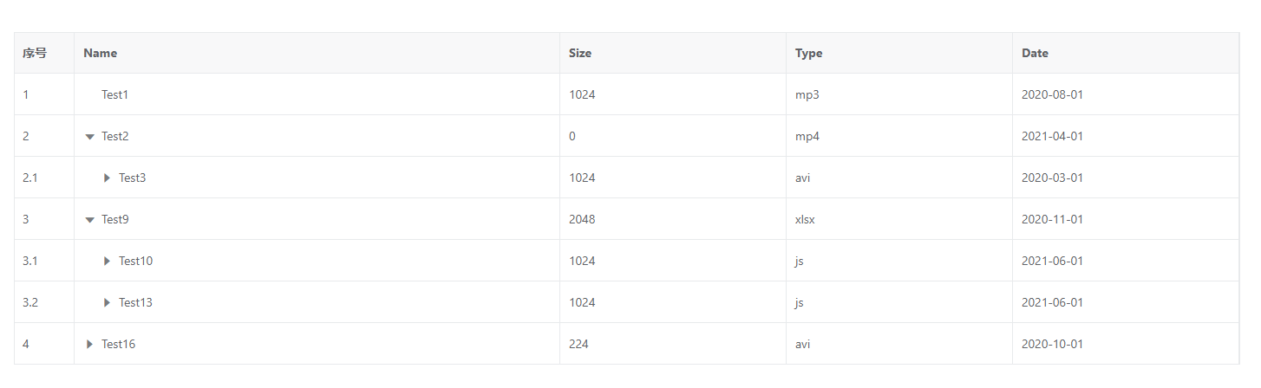Click the 2048 size cell
Screen dimensions: 1261x388
click(x=582, y=219)
